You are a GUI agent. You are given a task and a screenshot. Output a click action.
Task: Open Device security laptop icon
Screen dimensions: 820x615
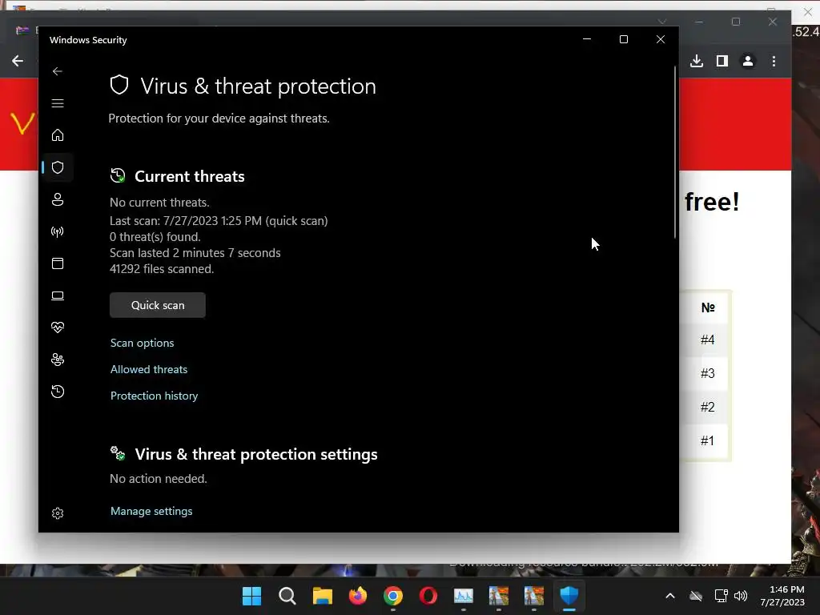(58, 295)
